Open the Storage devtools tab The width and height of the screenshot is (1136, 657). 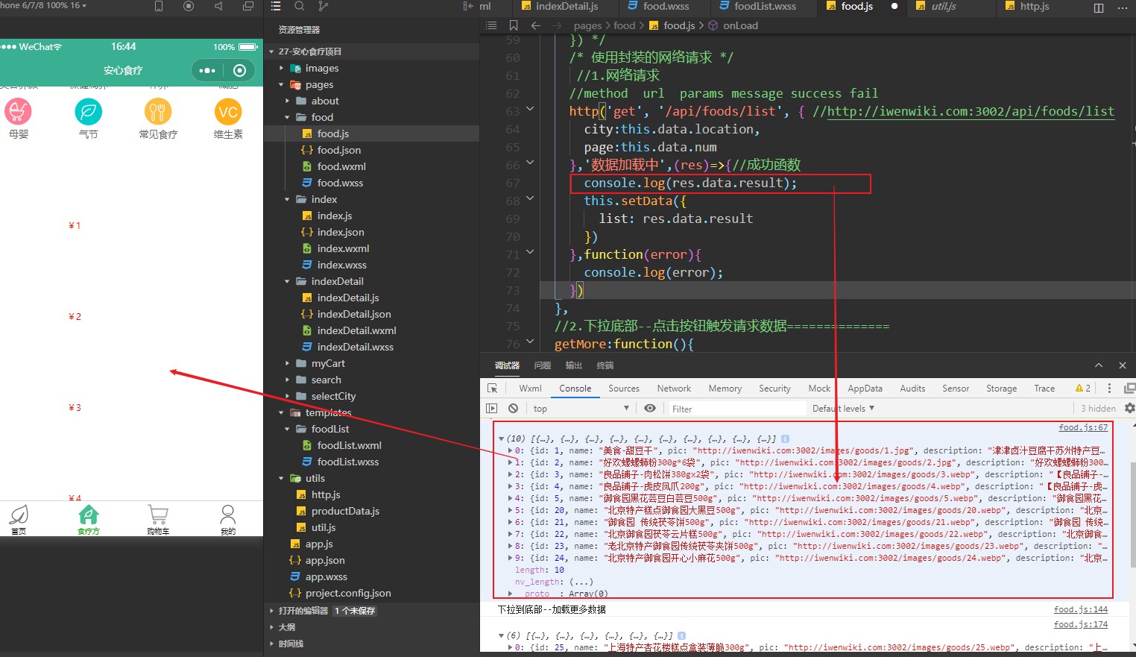1001,389
